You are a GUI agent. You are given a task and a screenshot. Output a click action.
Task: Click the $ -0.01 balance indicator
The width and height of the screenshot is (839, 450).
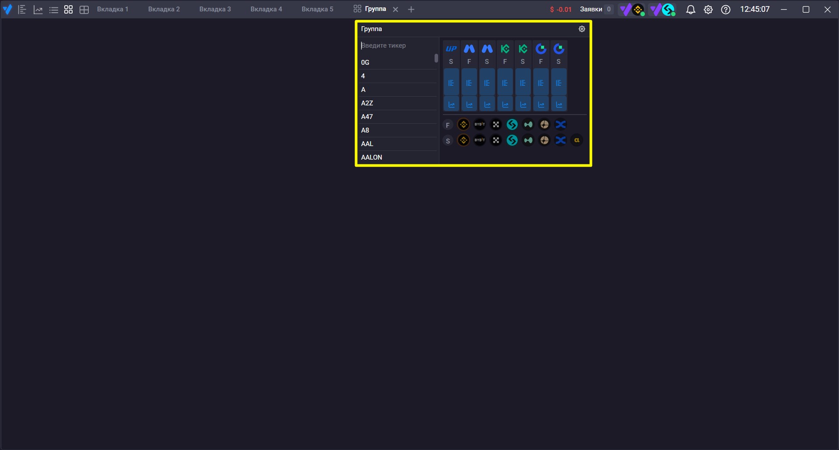click(x=560, y=9)
